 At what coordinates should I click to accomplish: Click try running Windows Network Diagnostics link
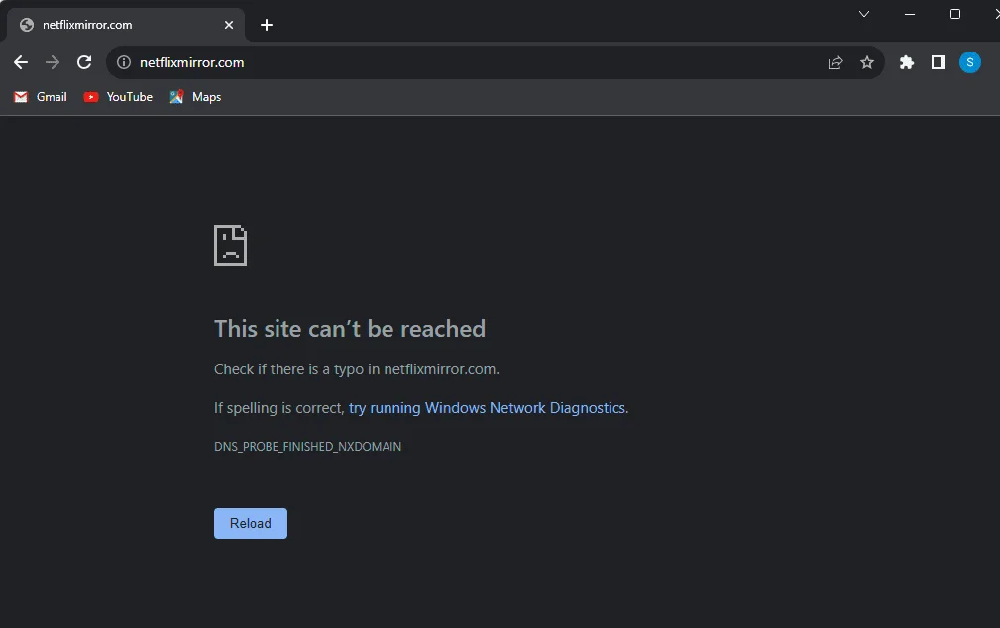pyautogui.click(x=488, y=408)
